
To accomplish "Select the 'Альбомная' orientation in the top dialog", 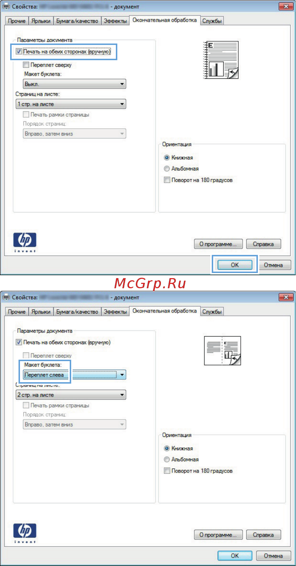I will [x=167, y=169].
